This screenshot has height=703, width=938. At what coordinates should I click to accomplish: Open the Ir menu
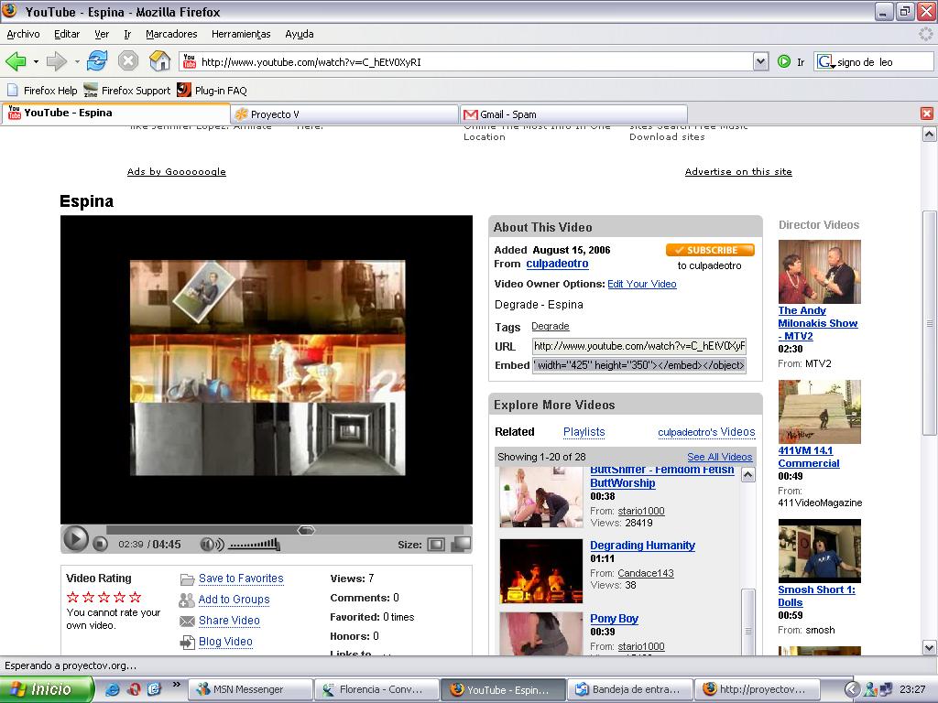coord(127,34)
